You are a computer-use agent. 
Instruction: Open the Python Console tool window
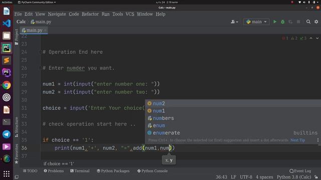point(152,171)
